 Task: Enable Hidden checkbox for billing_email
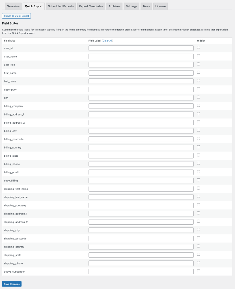point(199,172)
